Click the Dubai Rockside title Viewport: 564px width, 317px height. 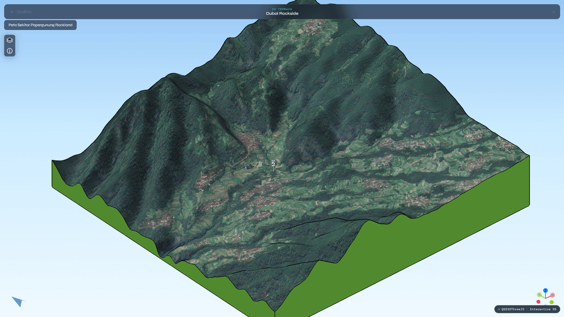click(x=282, y=14)
